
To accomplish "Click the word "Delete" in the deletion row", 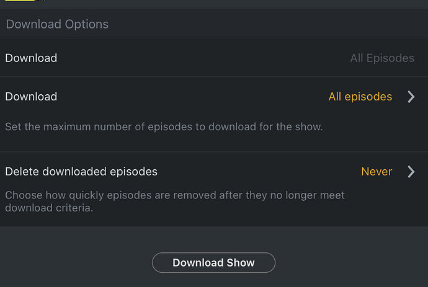I will [x=20, y=172].
